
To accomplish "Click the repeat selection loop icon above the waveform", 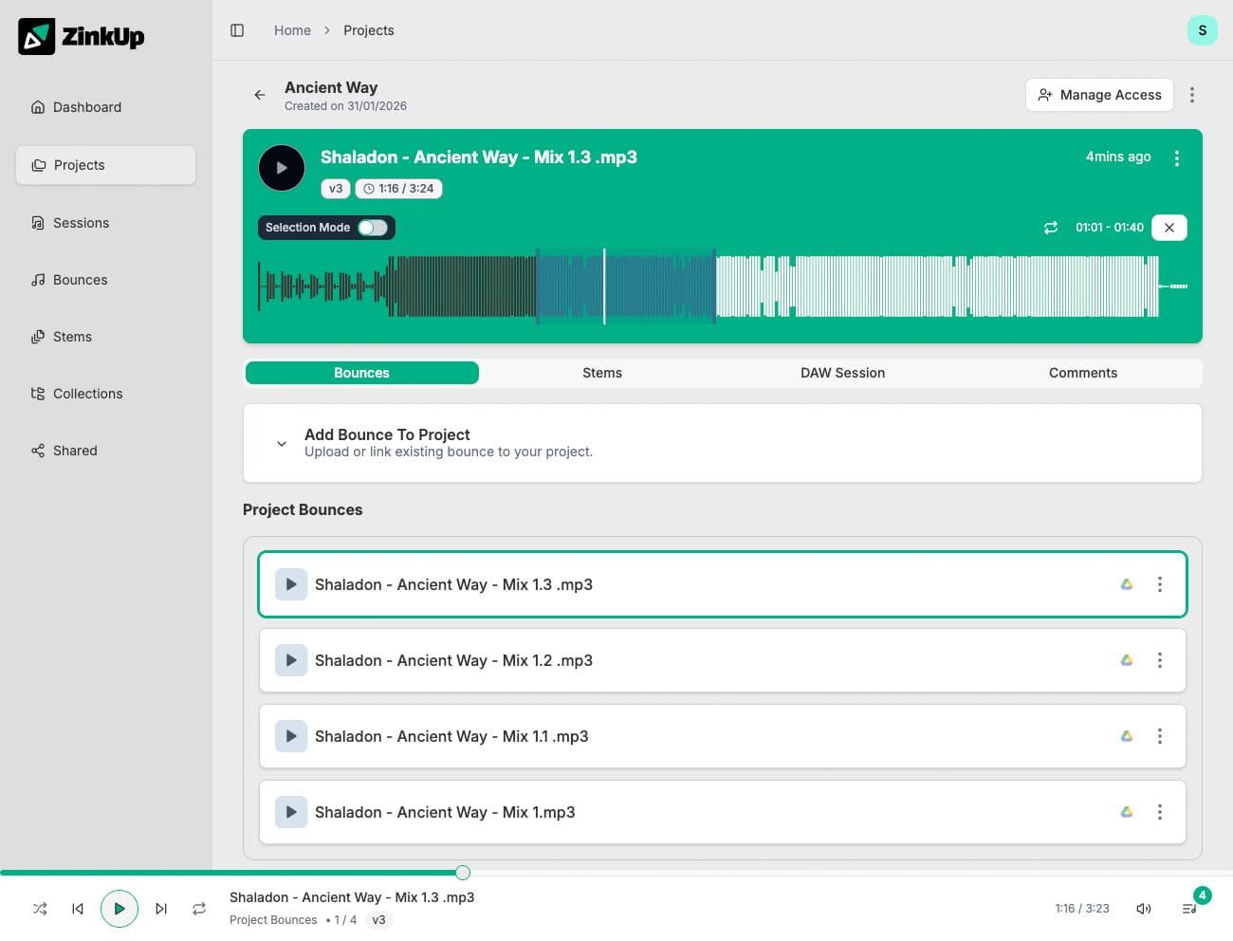I will [x=1050, y=228].
